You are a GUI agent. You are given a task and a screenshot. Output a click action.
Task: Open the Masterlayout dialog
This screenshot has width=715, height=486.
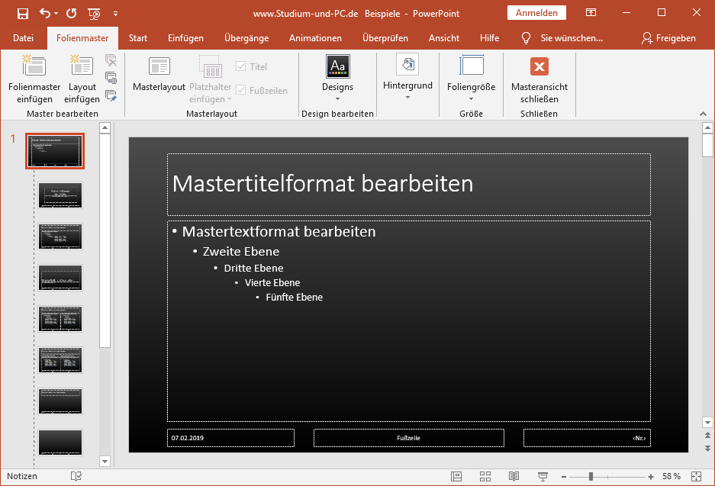click(x=159, y=74)
